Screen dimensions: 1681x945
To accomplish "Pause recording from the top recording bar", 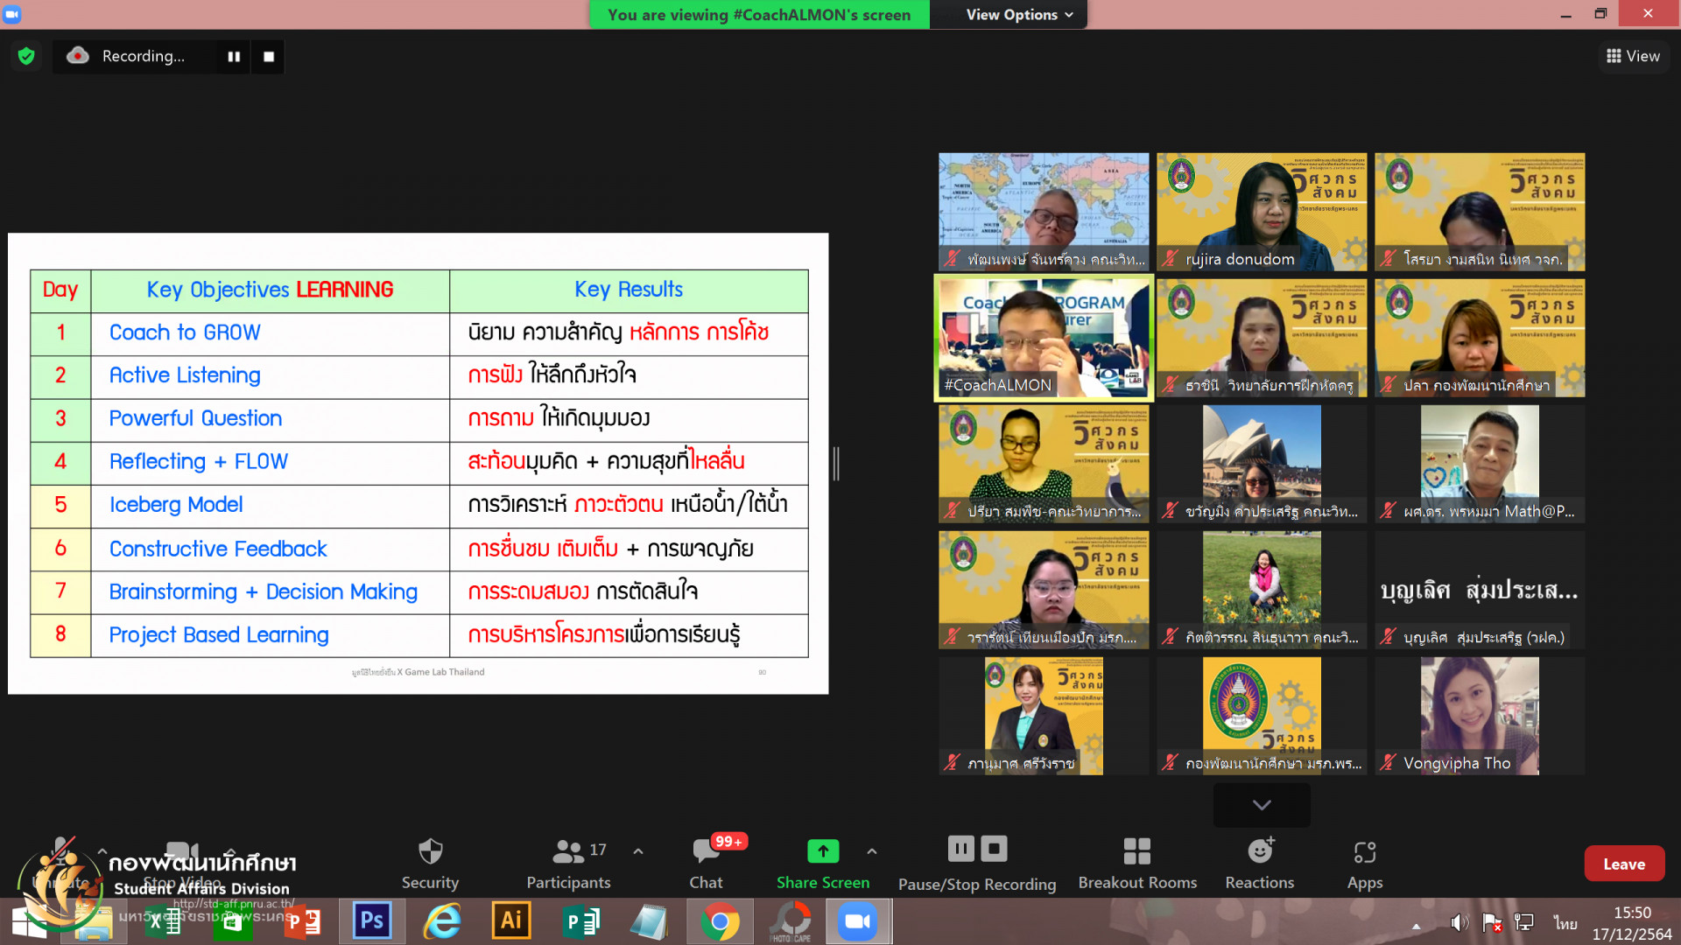I will click(234, 56).
